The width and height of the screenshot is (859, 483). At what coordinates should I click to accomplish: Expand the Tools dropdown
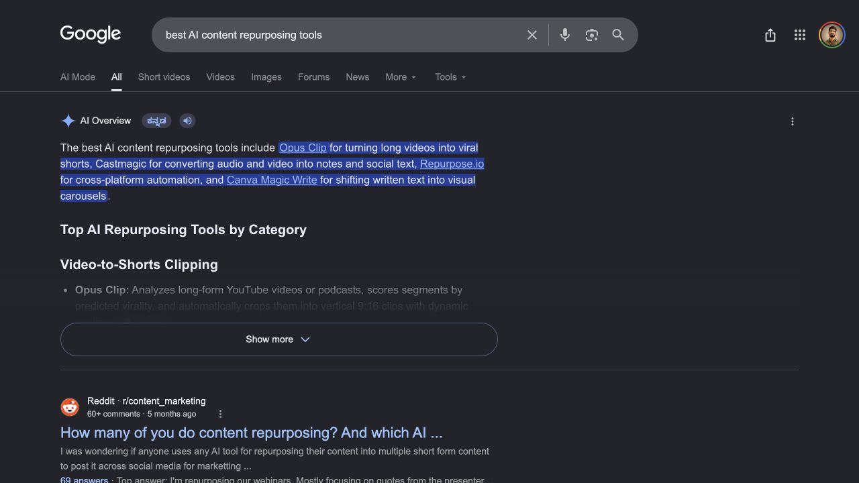coord(450,77)
